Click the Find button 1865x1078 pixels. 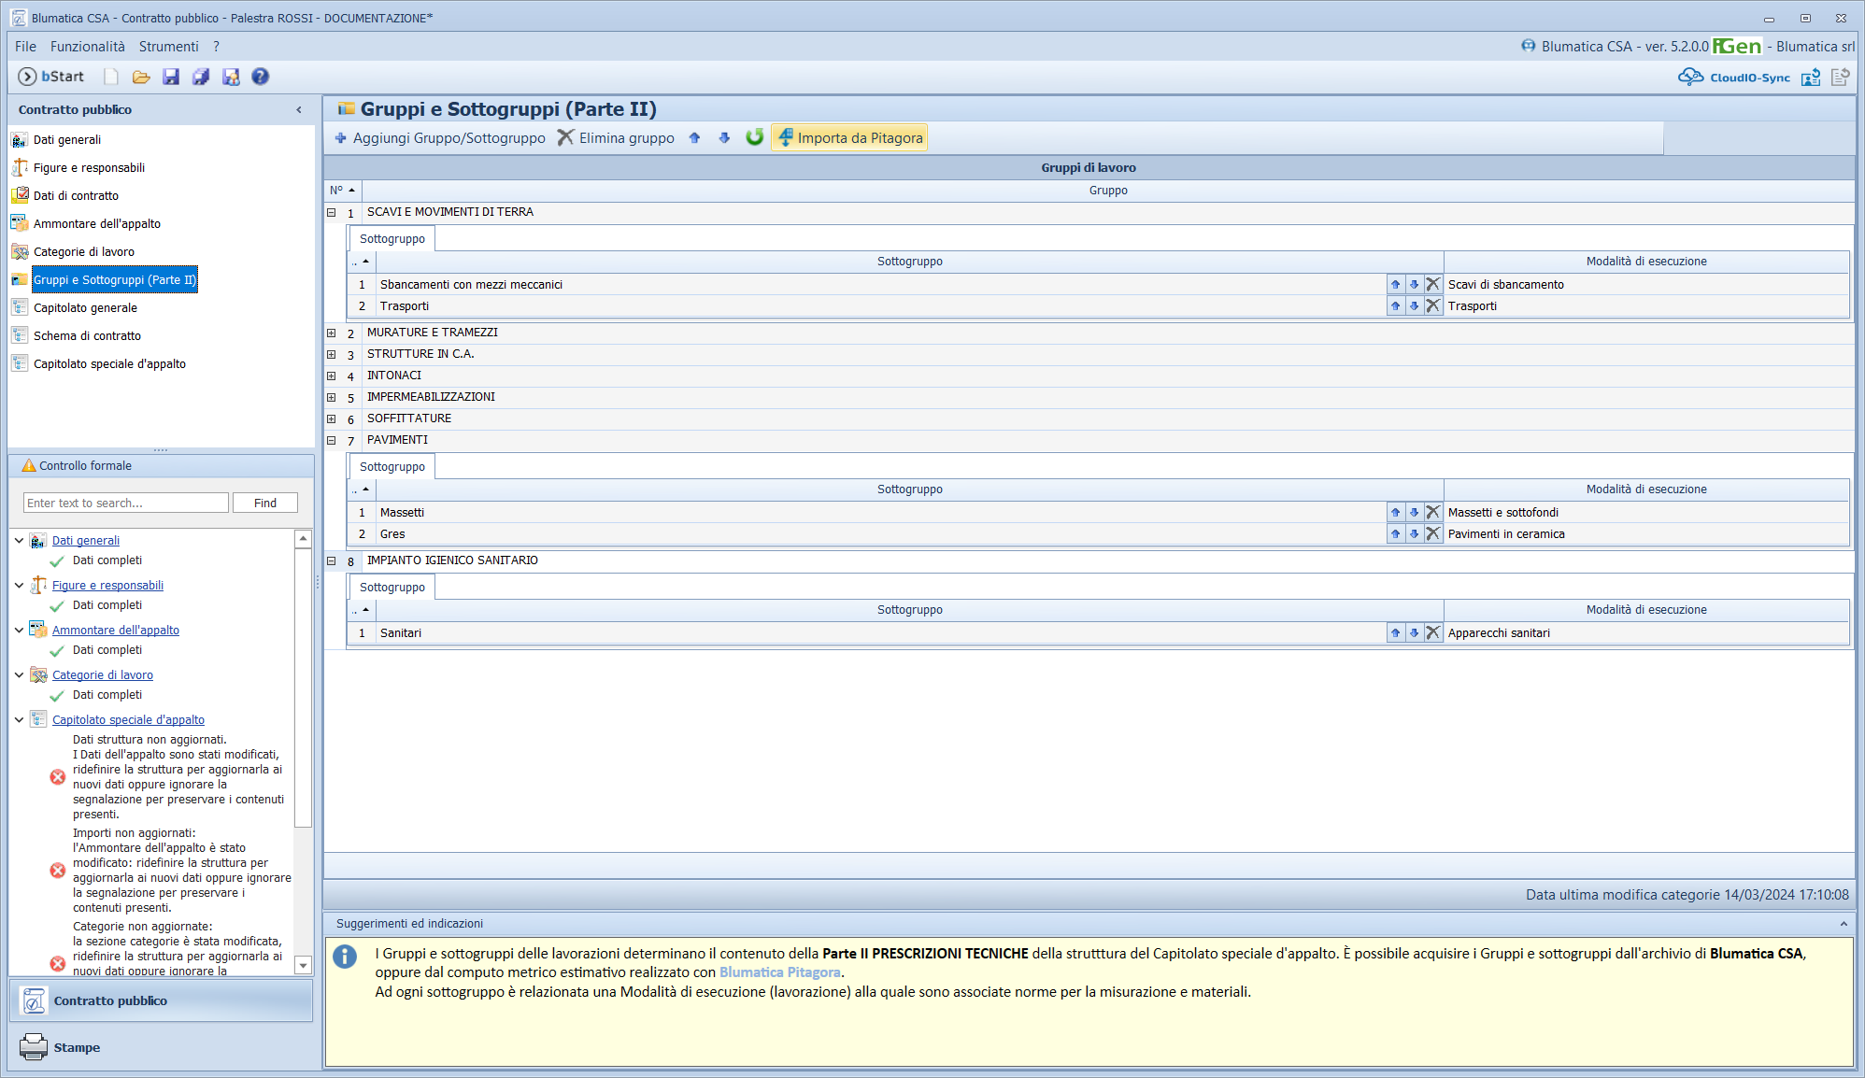pyautogui.click(x=265, y=504)
